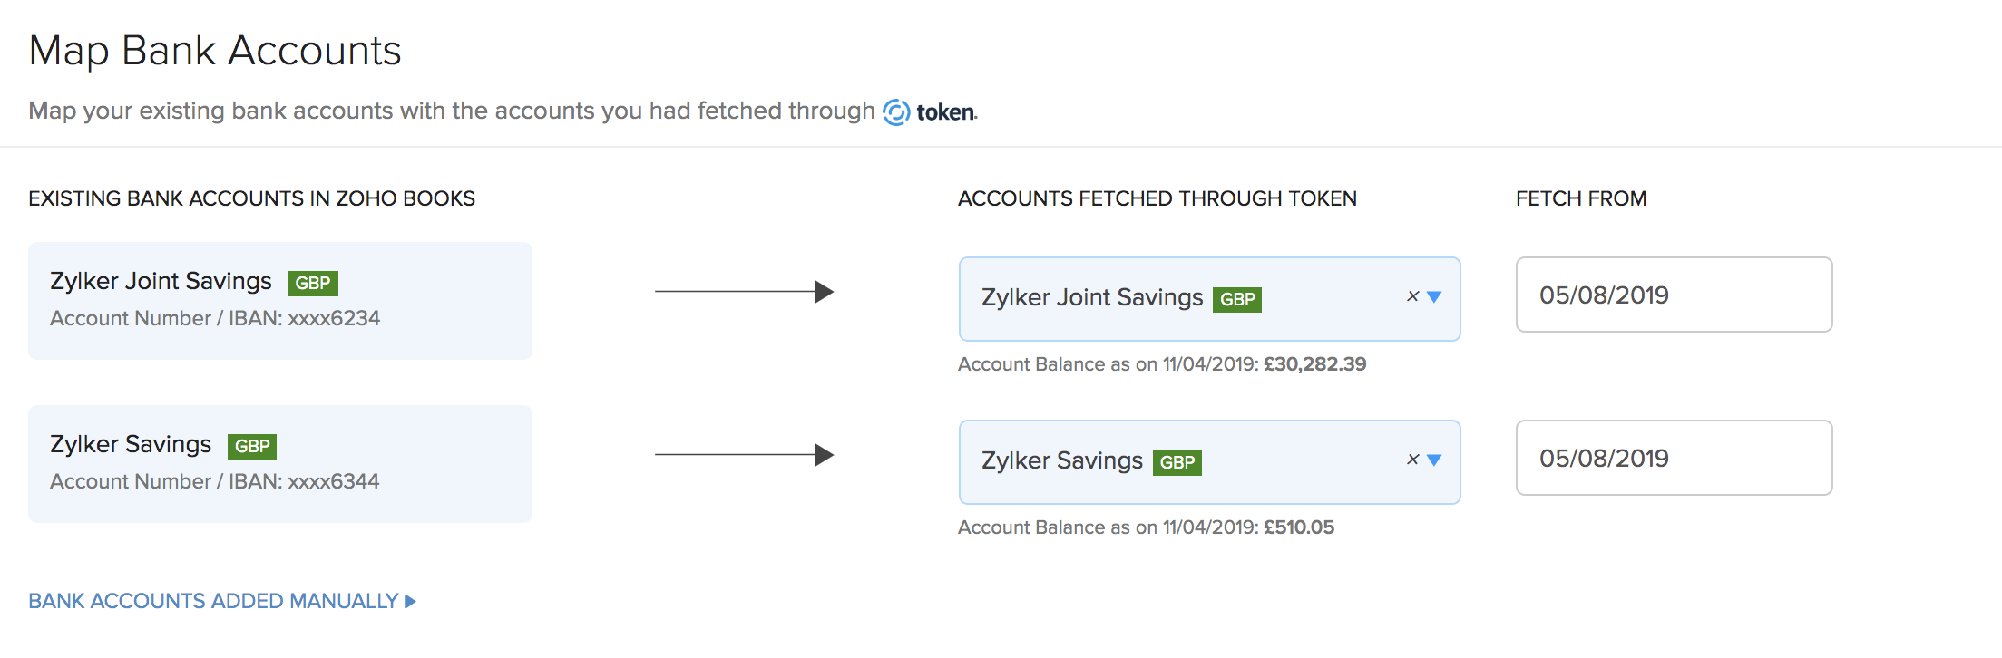Click Fetch From date for Zylker Joint Savings
The height and width of the screenshot is (658, 2002).
click(x=1674, y=295)
